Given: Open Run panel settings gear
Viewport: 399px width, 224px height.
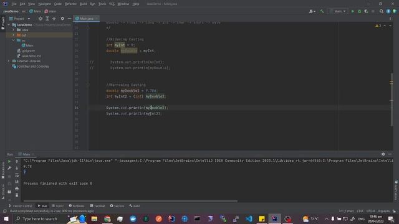Looking at the screenshot, I should pyautogui.click(x=383, y=154).
